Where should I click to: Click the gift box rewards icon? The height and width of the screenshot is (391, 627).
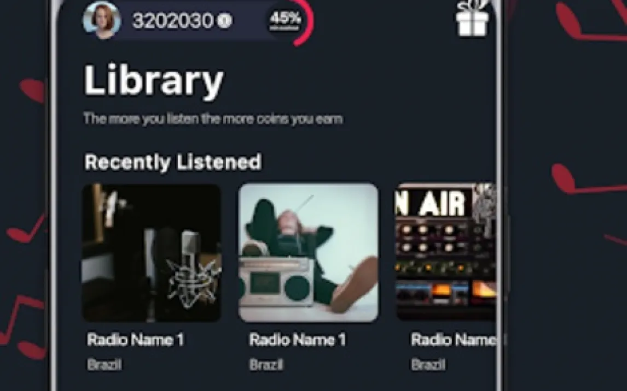472,19
